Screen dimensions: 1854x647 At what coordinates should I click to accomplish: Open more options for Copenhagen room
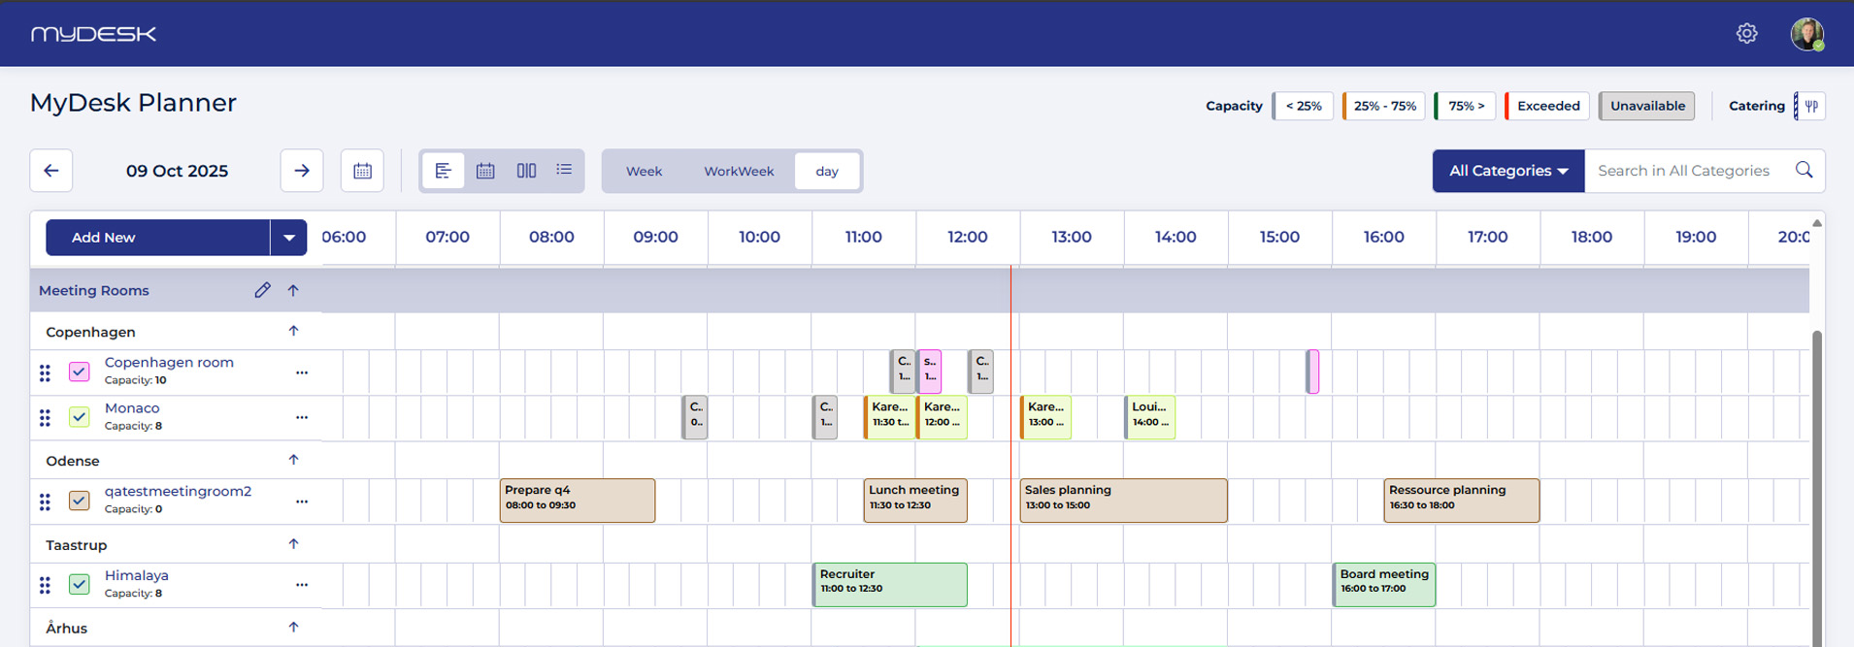(x=302, y=372)
